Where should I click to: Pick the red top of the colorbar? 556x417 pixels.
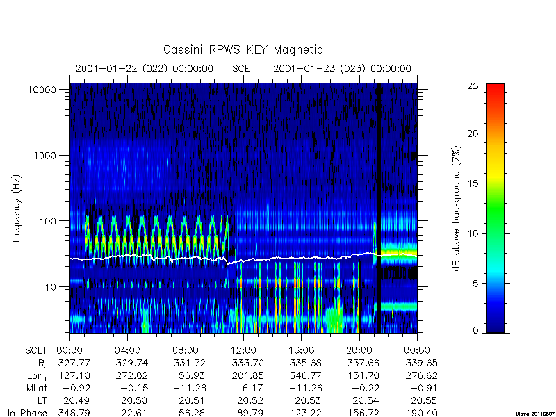pos(496,90)
